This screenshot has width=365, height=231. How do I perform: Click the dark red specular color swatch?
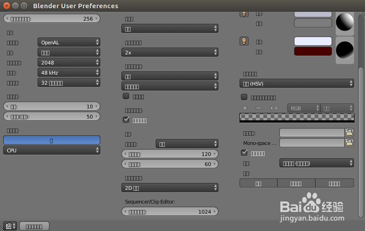tap(313, 51)
